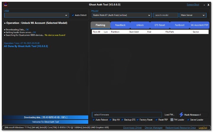Viewport: 213px width, 132px height.
Task: Click the LogOut link
Action: pos(203,128)
